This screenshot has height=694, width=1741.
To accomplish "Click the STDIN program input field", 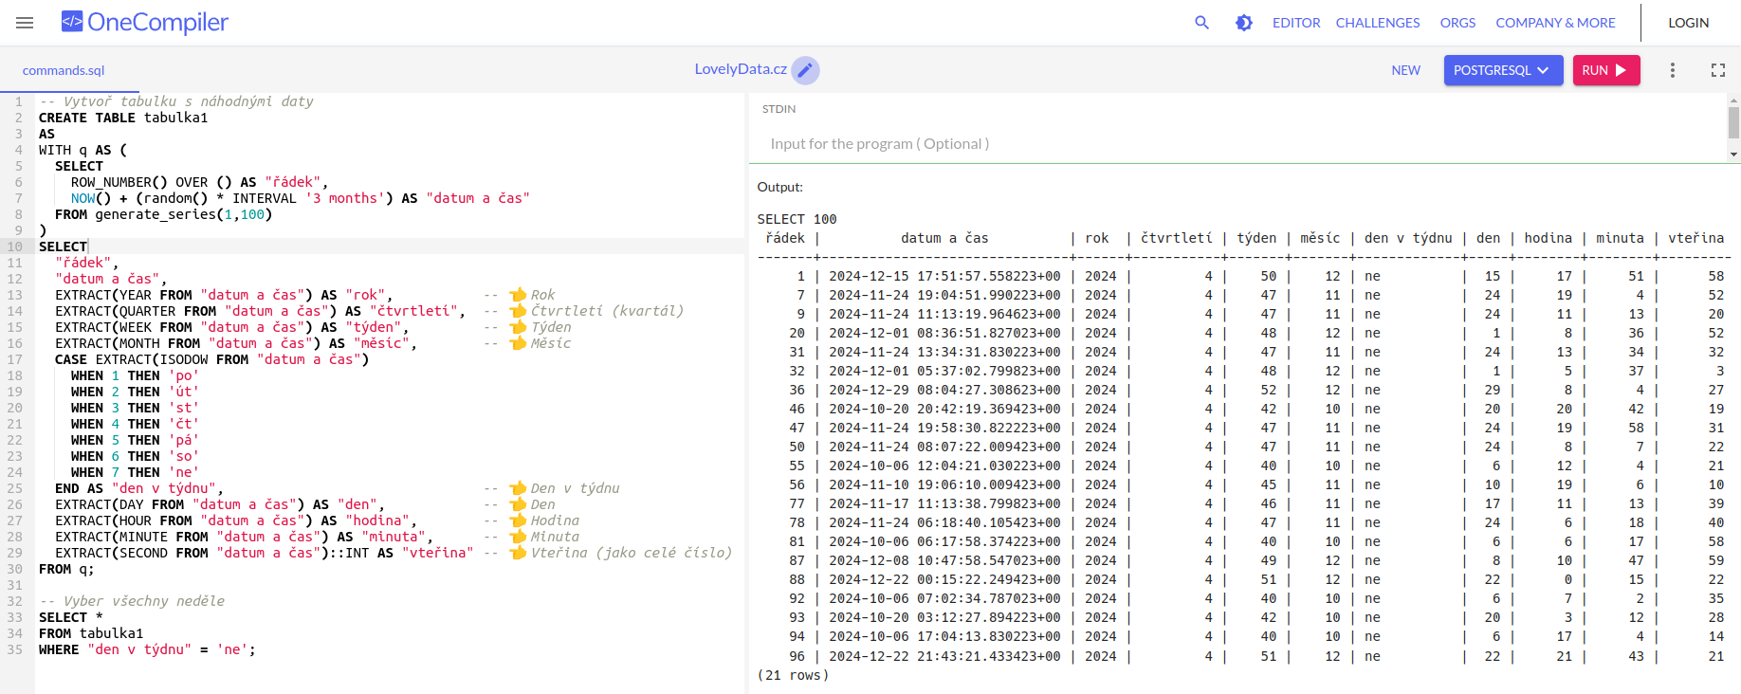I will click(x=1237, y=143).
